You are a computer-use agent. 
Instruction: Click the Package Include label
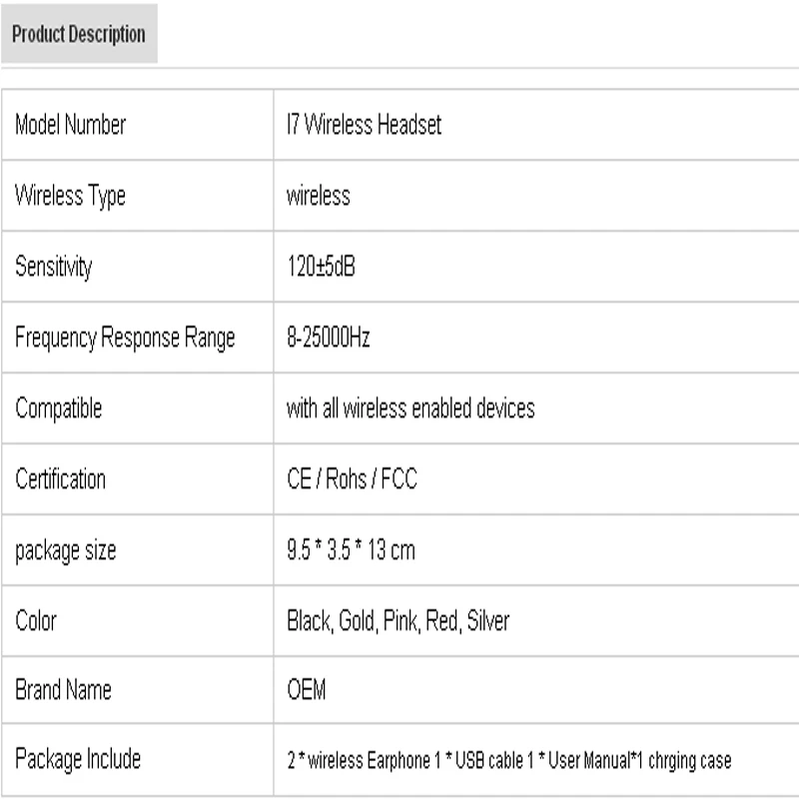78,759
